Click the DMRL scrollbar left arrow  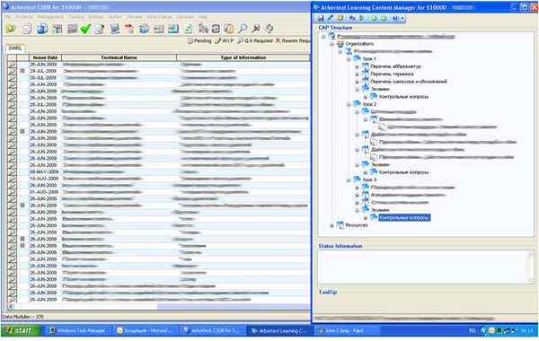click(x=11, y=306)
